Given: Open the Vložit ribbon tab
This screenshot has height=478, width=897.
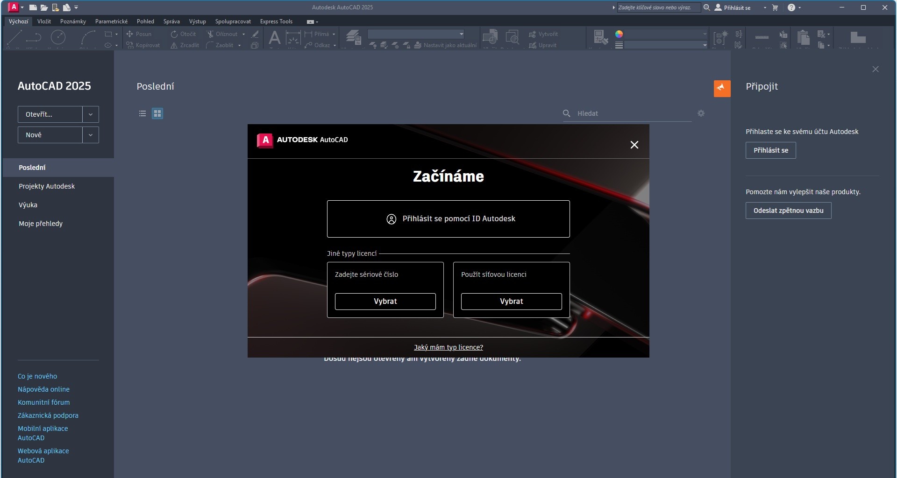Looking at the screenshot, I should (x=44, y=21).
